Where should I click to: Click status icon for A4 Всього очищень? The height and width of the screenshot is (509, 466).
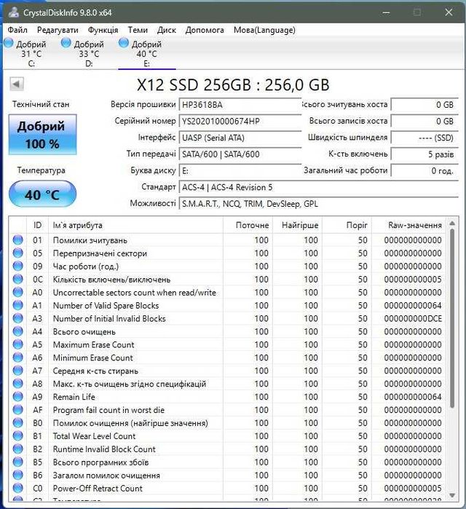(18, 331)
